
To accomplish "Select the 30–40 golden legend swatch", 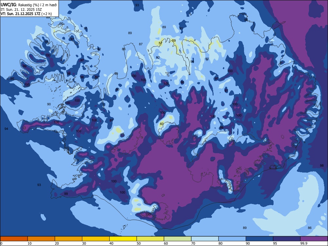I will coord(96,239).
